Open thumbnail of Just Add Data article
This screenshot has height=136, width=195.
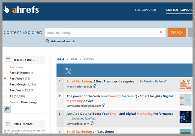click(x=185, y=117)
